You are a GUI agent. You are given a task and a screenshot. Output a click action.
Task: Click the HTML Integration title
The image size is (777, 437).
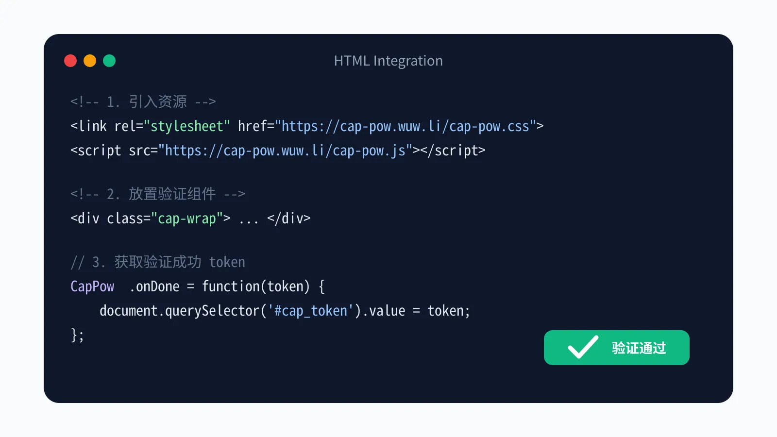(388, 61)
